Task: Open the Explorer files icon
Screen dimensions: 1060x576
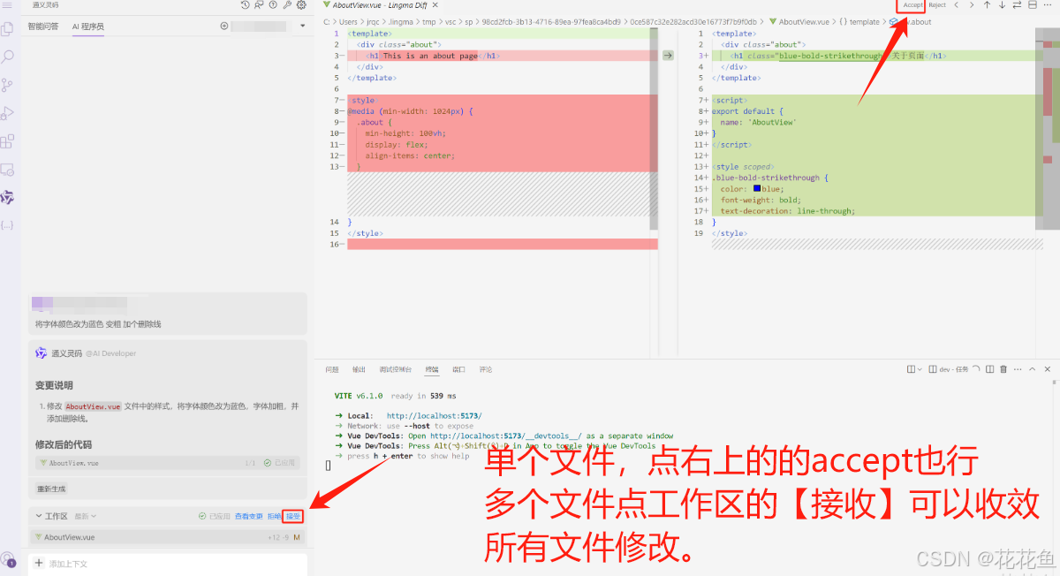Action: point(8,29)
